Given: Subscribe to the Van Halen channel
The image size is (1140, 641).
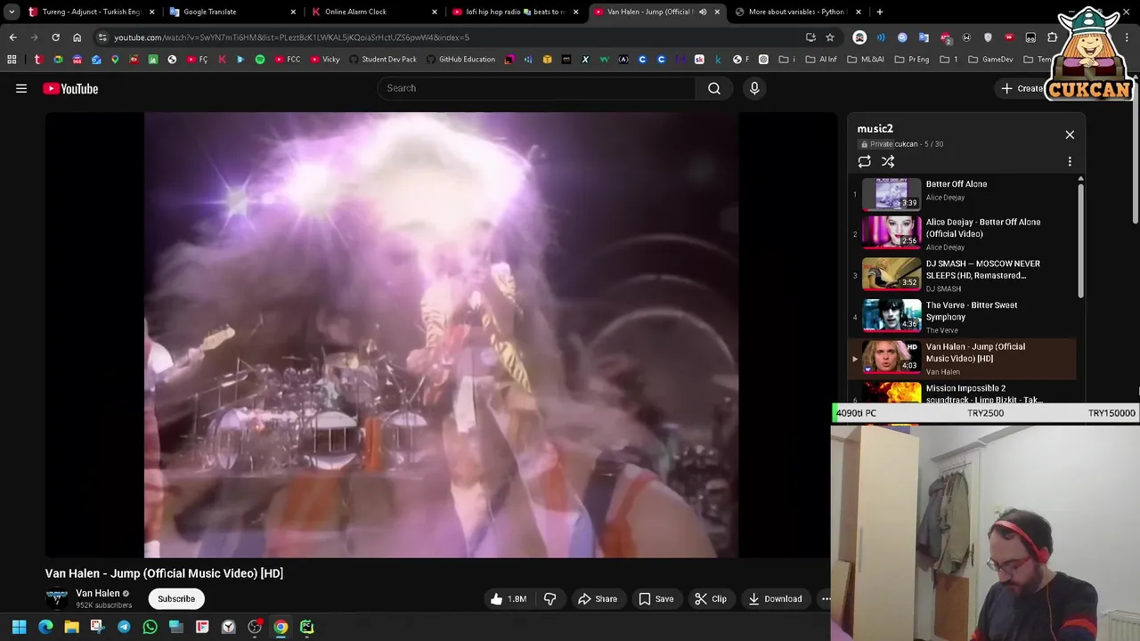Looking at the screenshot, I should tap(176, 599).
